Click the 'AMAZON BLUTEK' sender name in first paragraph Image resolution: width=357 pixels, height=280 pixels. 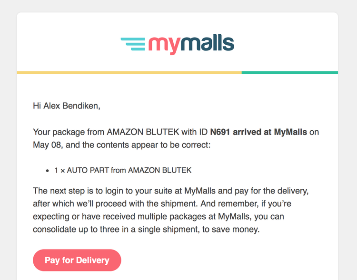pyautogui.click(x=143, y=132)
